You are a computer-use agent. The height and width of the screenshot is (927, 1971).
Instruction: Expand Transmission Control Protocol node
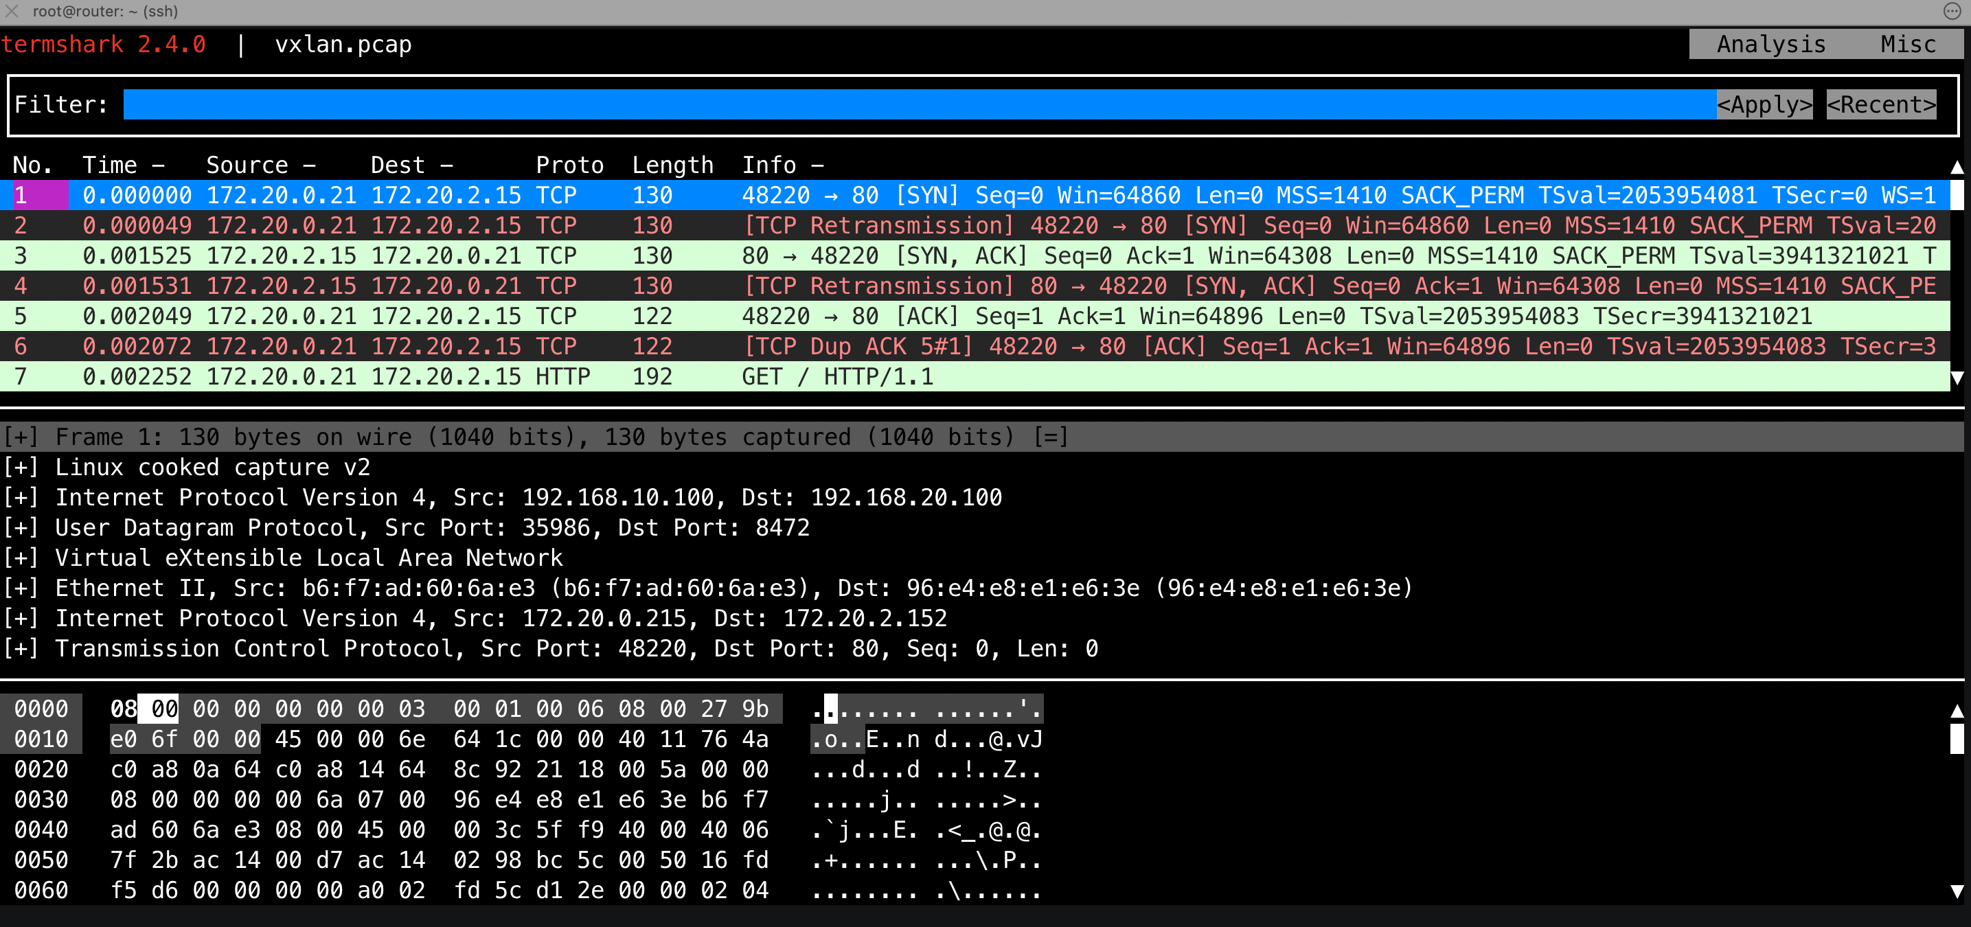(x=21, y=649)
